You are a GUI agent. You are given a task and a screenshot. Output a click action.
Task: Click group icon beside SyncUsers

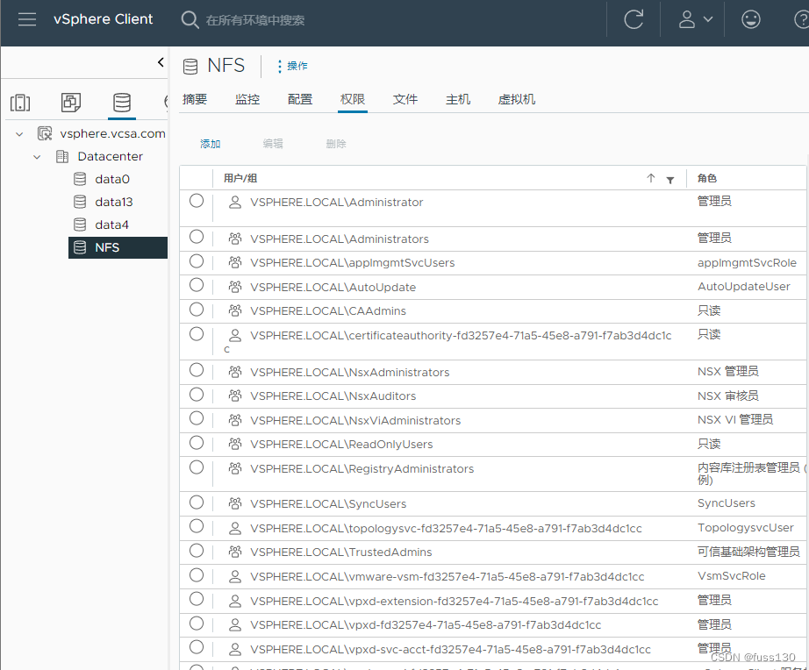235,503
